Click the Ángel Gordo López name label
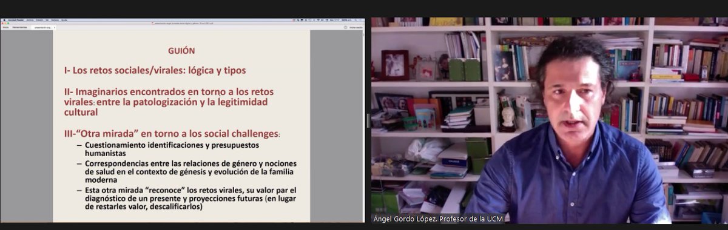This screenshot has height=230, width=728. [x=438, y=219]
